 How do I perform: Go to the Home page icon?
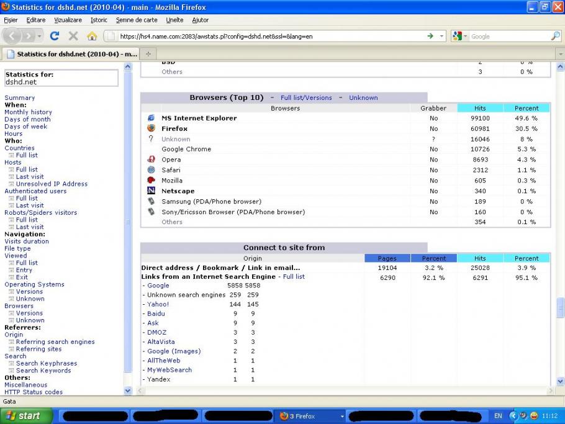click(92, 36)
